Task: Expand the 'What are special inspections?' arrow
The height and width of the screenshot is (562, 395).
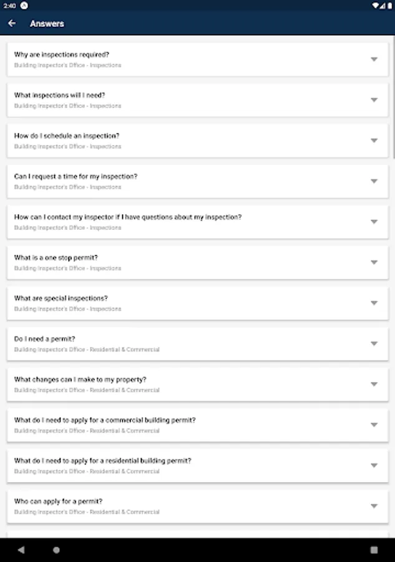Action: [374, 303]
